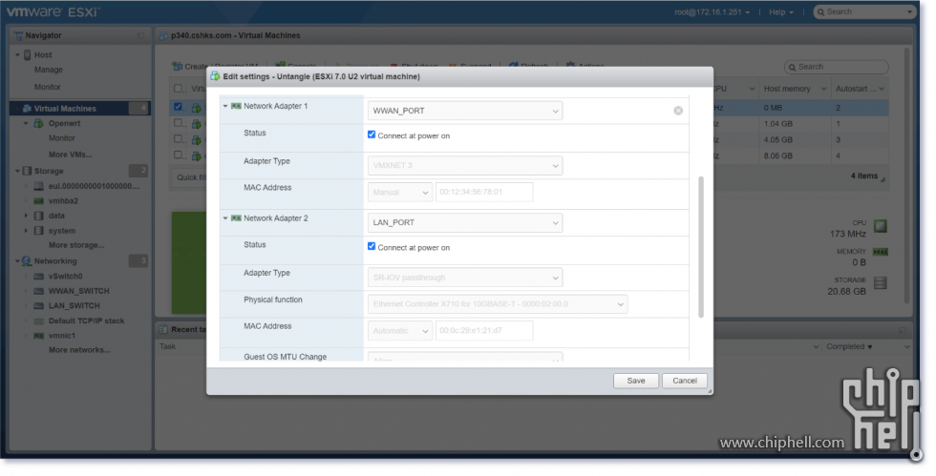Click Network Adapter 2 NIC icon
Viewport: 936px width, 476px height.
point(237,218)
